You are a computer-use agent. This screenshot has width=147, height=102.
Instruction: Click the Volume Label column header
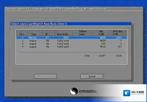coord(83,33)
